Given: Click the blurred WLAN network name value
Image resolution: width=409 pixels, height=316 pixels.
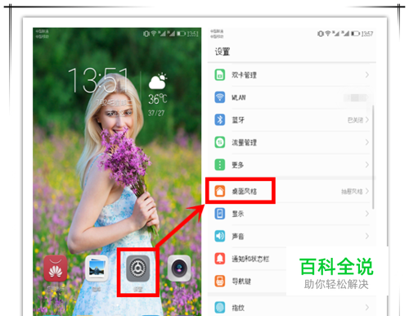Looking at the screenshot, I should pyautogui.click(x=355, y=97).
